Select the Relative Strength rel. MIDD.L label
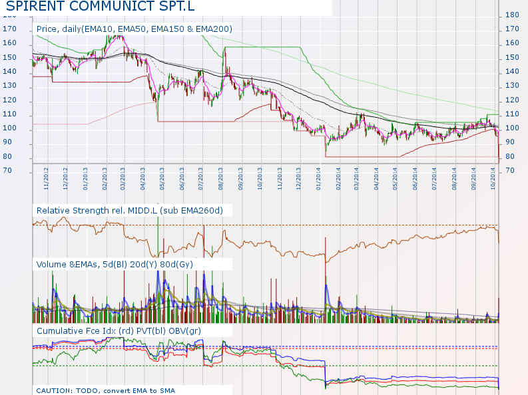 pyautogui.click(x=130, y=210)
